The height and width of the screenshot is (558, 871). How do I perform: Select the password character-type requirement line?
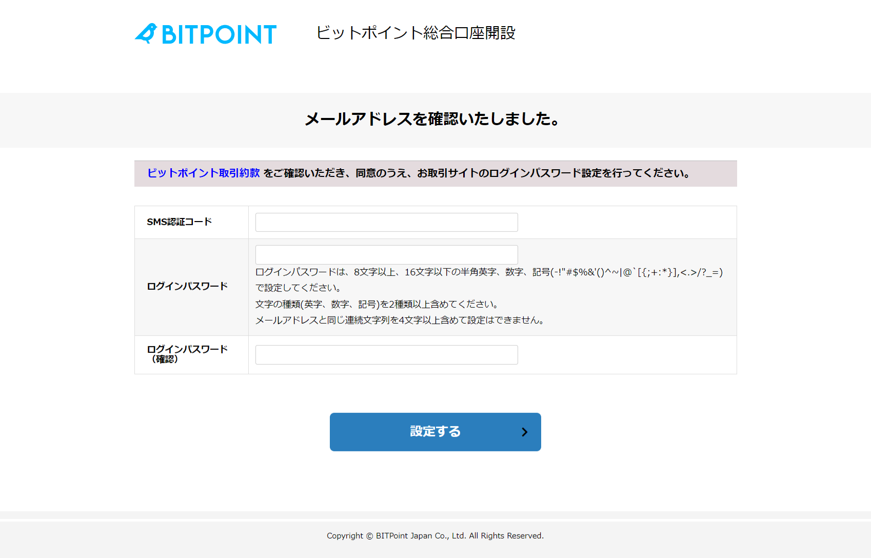point(377,304)
